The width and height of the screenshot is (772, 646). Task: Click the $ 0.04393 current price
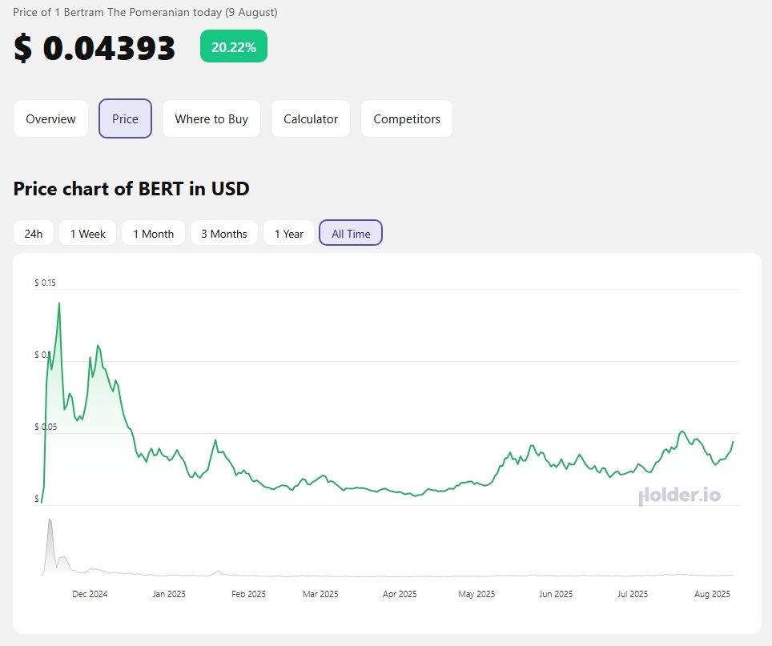(94, 48)
